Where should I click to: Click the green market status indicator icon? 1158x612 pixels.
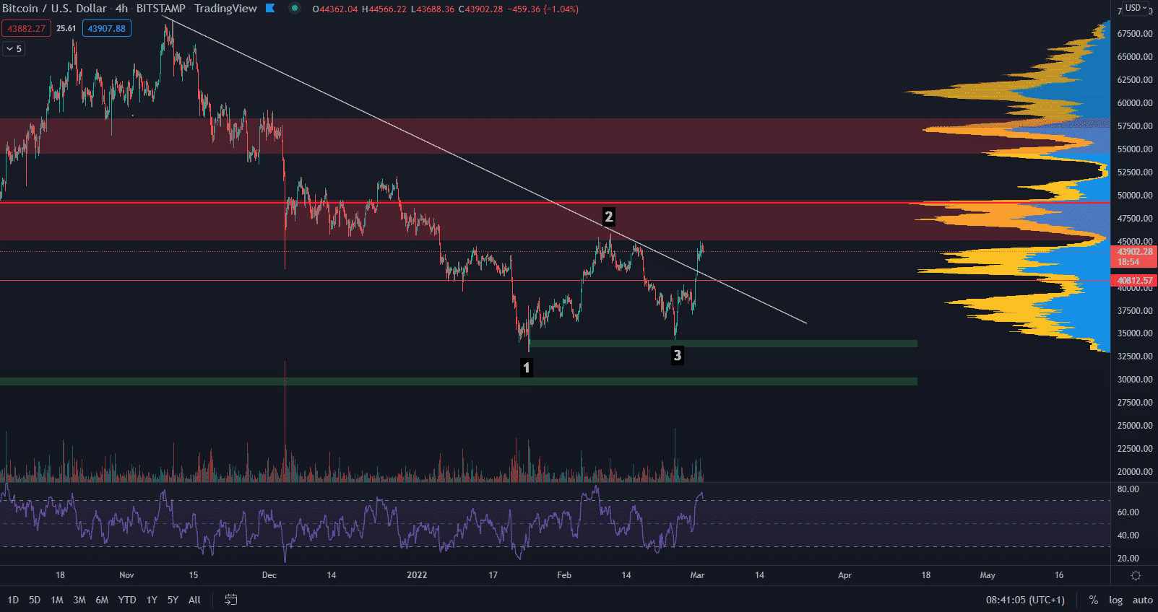pyautogui.click(x=294, y=9)
